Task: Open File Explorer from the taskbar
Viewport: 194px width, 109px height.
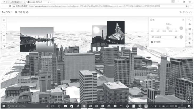Action: 65,106
